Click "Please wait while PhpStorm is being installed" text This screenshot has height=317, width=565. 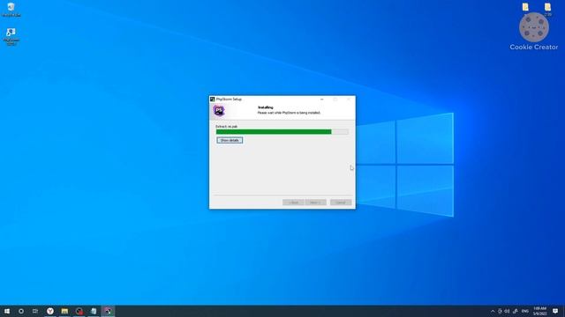coord(289,113)
